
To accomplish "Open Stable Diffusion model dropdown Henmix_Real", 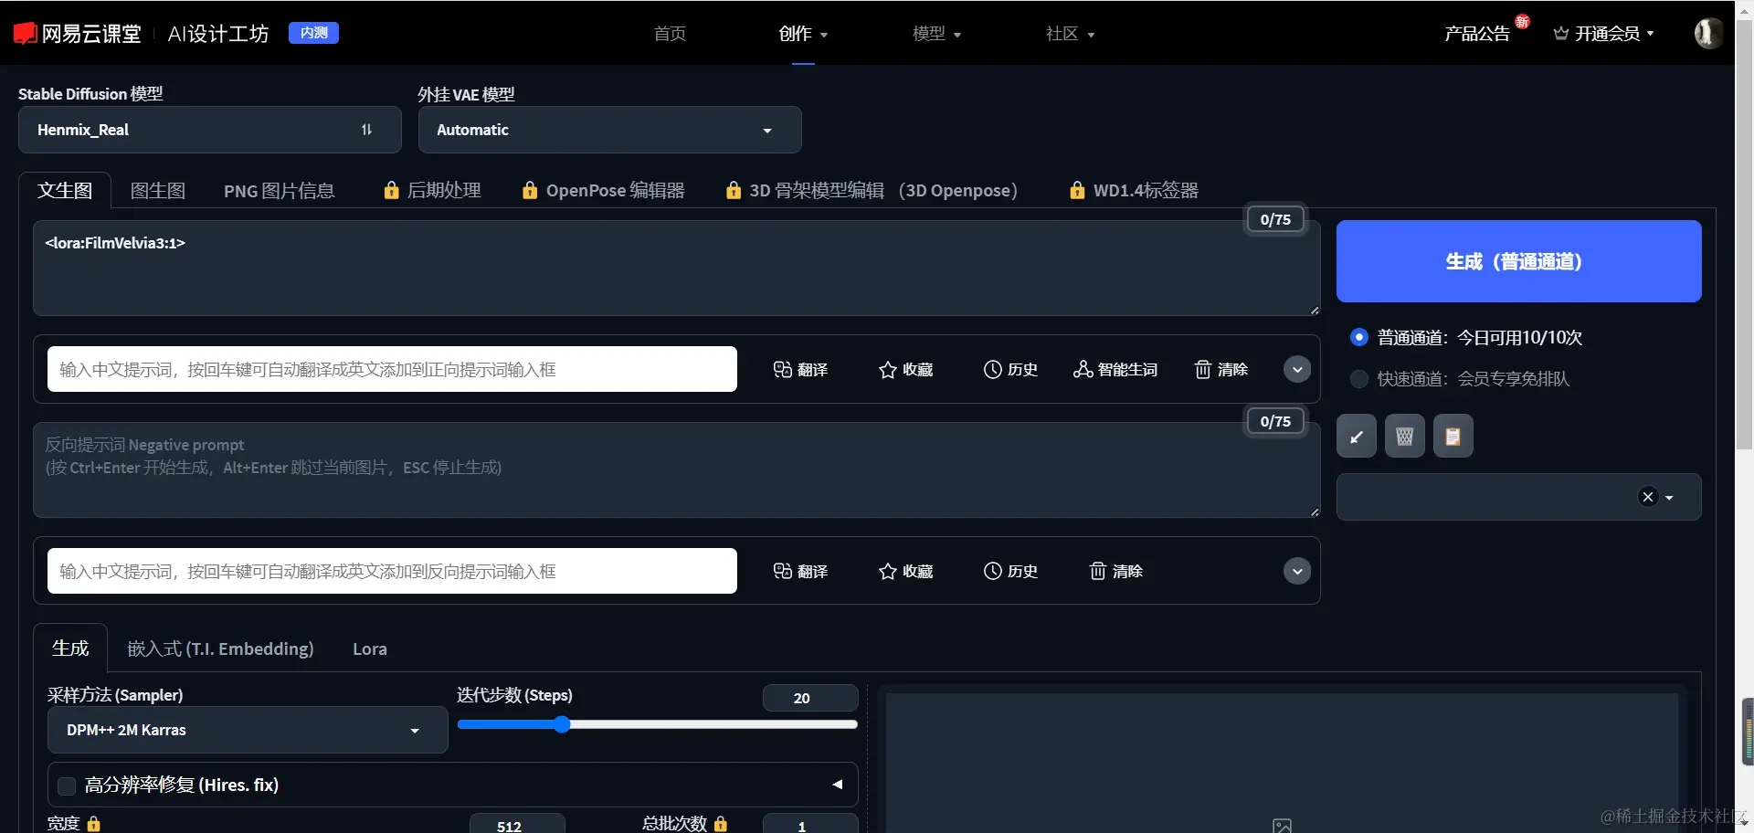I will click(209, 130).
